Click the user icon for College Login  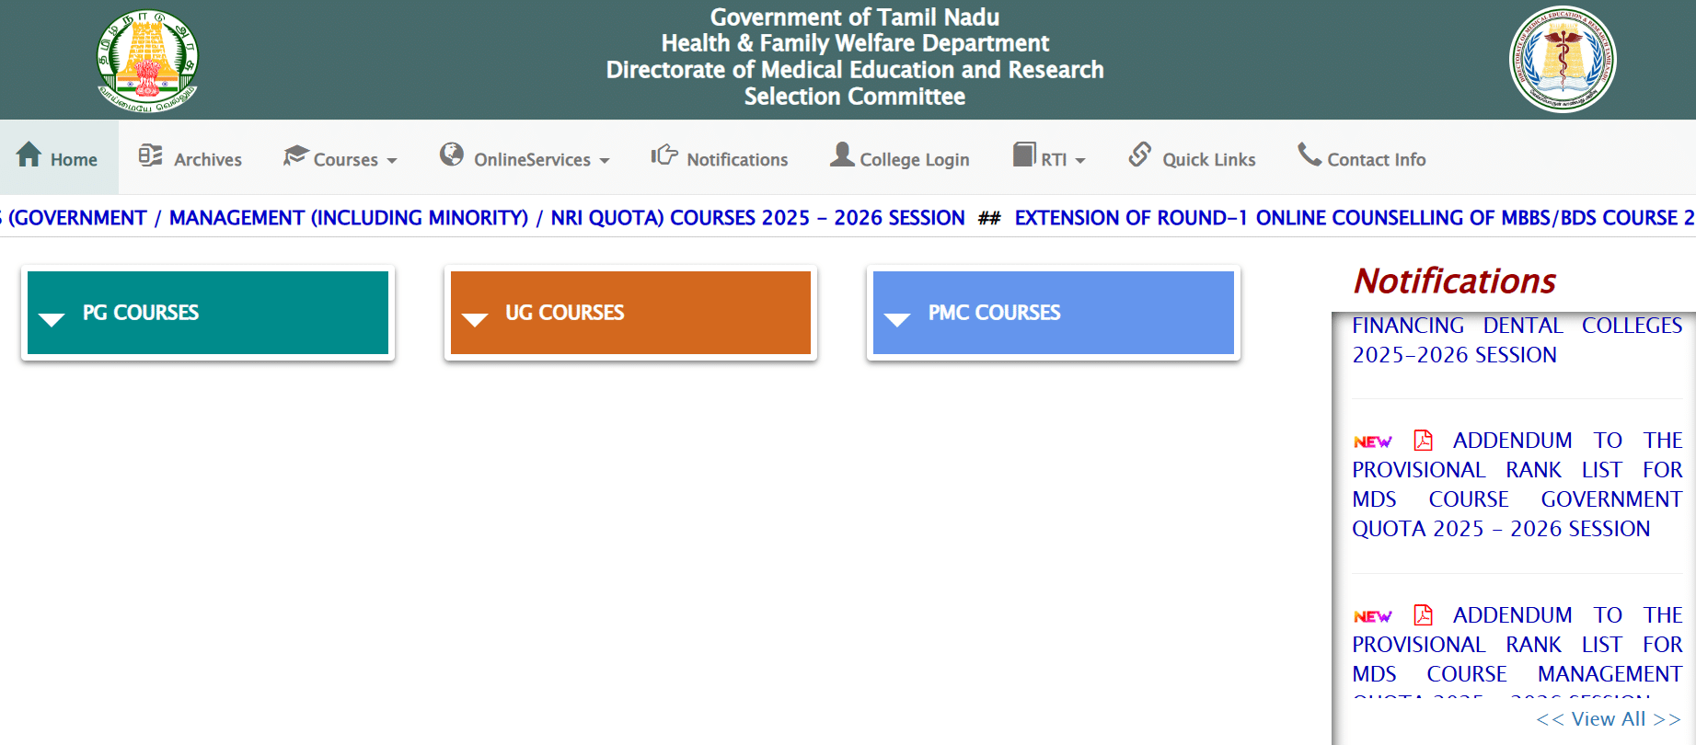point(841,155)
